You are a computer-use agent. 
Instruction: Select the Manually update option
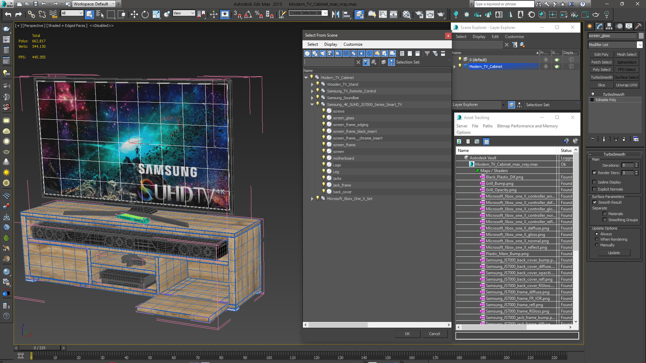(x=597, y=245)
